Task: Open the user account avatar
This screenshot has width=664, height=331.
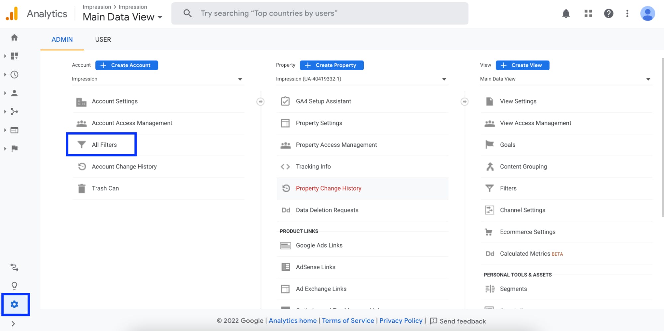Action: [647, 14]
